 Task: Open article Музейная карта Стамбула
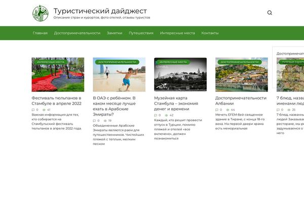(176, 104)
